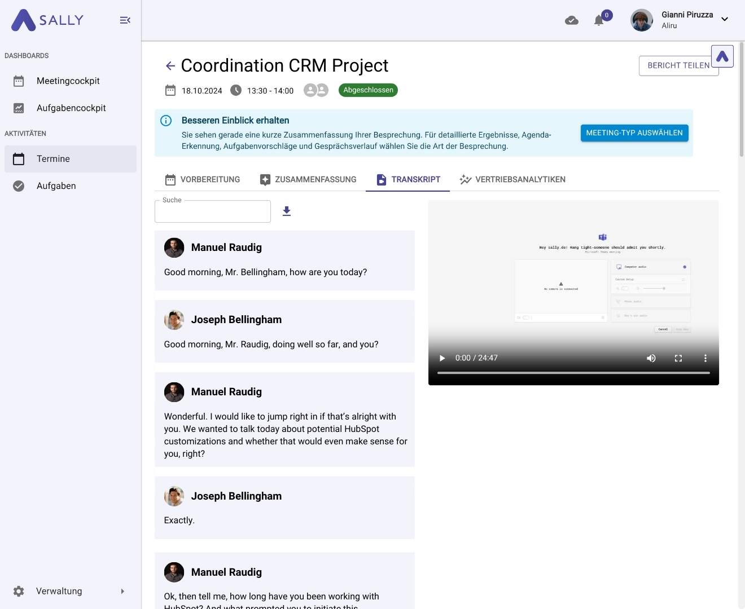Click the Vertriebsanalytiken analytics icon
The image size is (745, 609).
tap(466, 180)
